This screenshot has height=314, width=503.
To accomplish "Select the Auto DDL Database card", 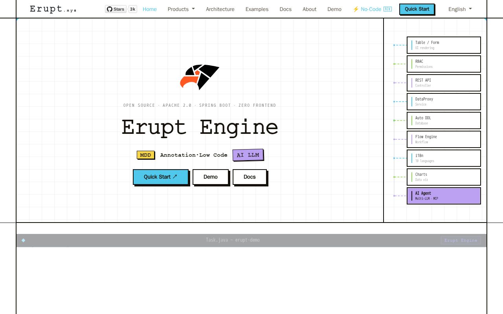I will [x=444, y=120].
